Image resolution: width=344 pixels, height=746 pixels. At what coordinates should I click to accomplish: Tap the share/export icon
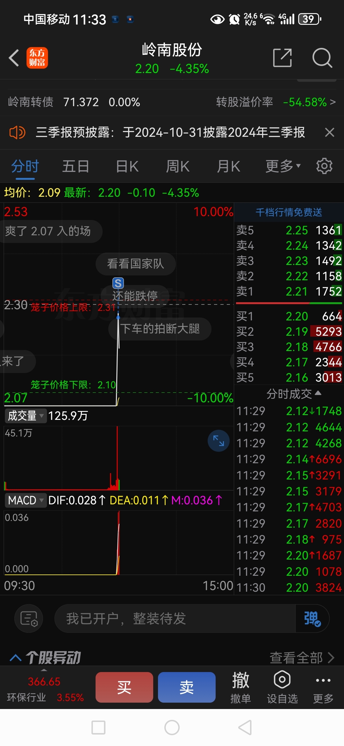tap(283, 58)
